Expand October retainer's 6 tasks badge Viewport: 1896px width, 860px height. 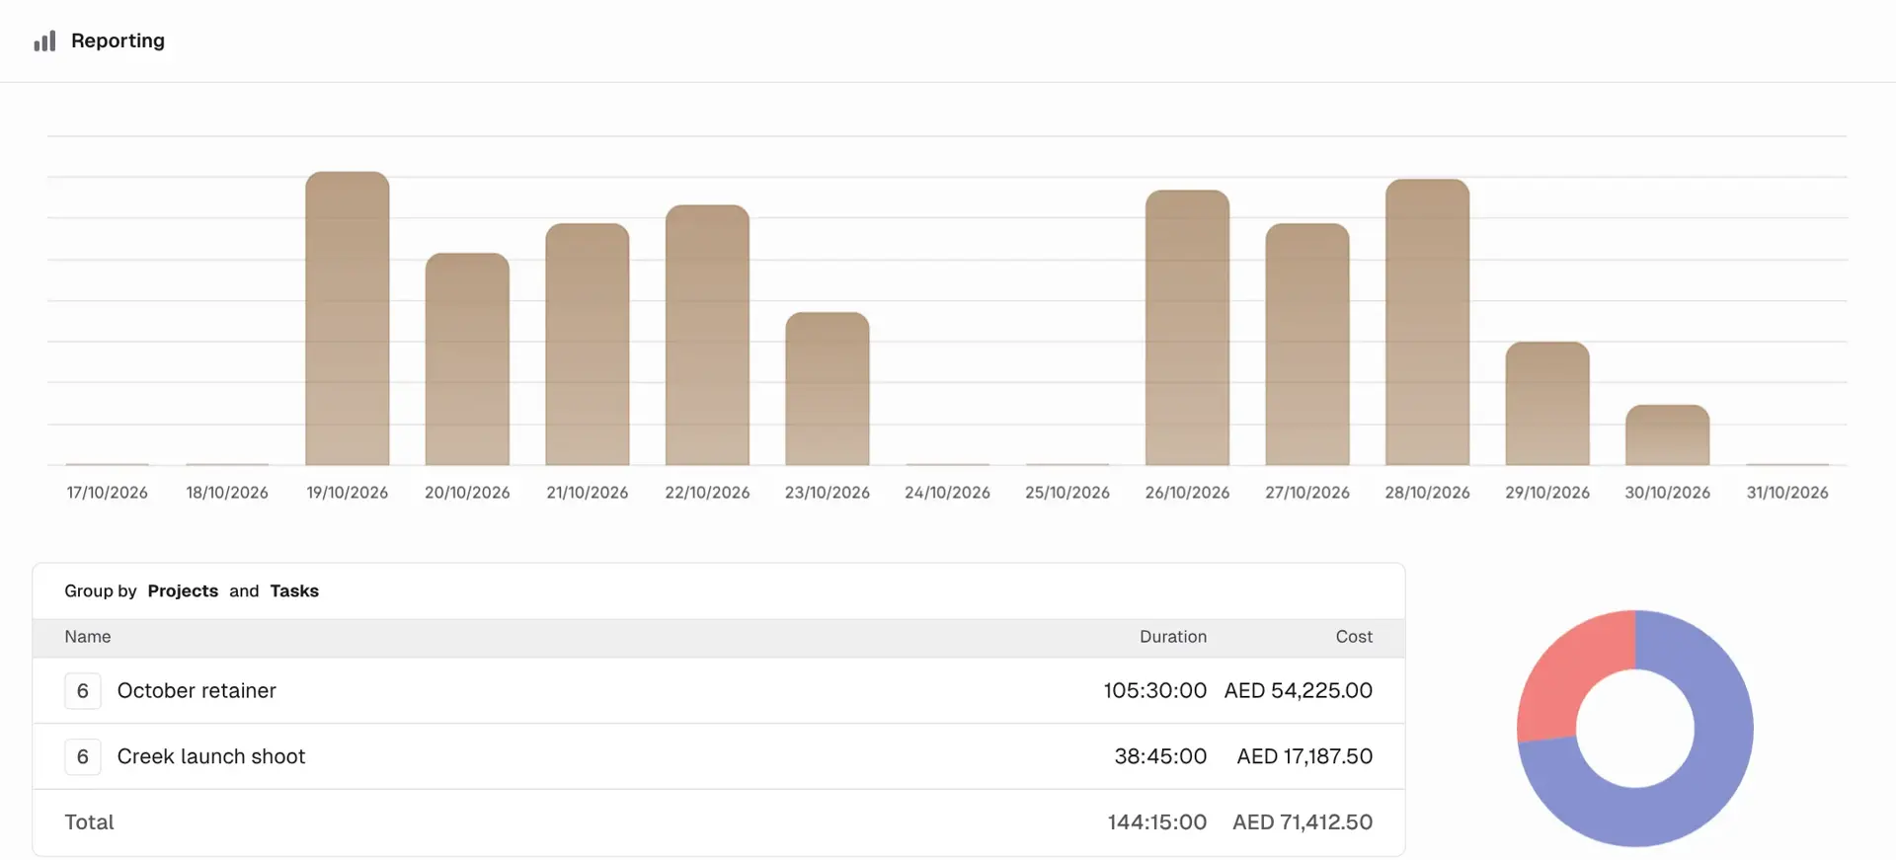pos(83,690)
